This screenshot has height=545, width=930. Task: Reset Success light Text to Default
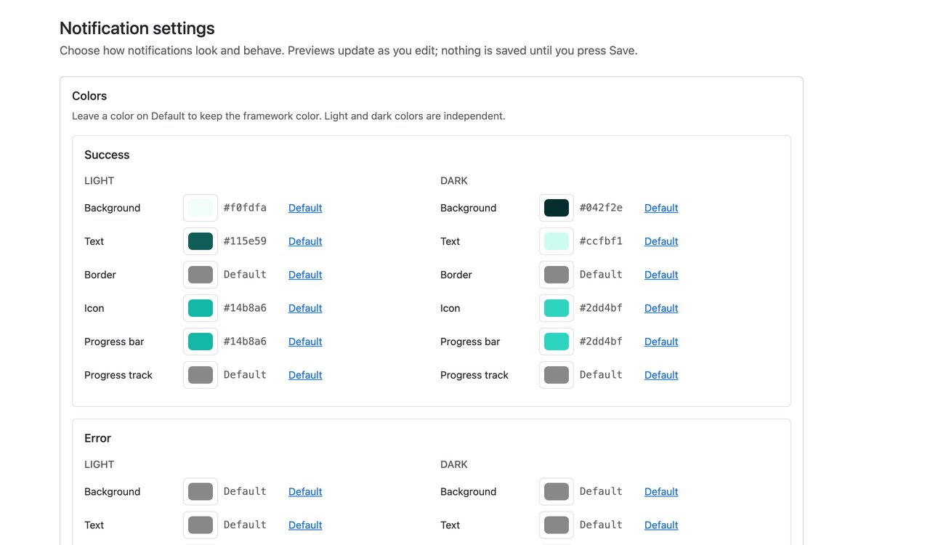click(305, 241)
